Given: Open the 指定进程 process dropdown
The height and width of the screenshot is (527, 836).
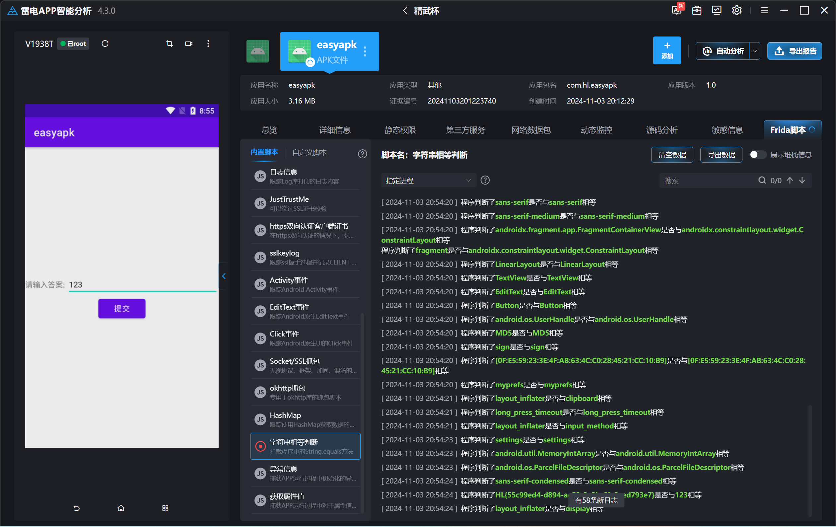Looking at the screenshot, I should 428,181.
